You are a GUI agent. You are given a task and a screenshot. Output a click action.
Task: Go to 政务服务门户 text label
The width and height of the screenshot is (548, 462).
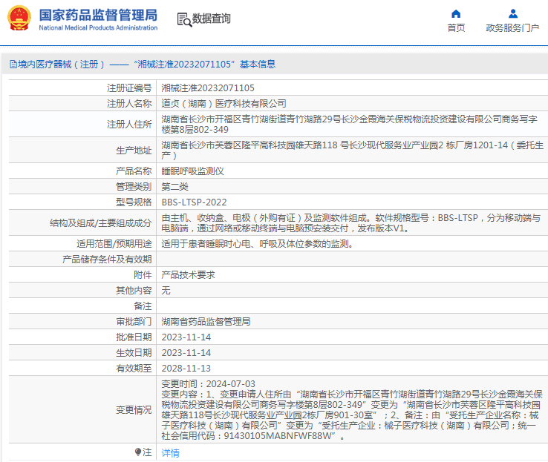tap(512, 28)
